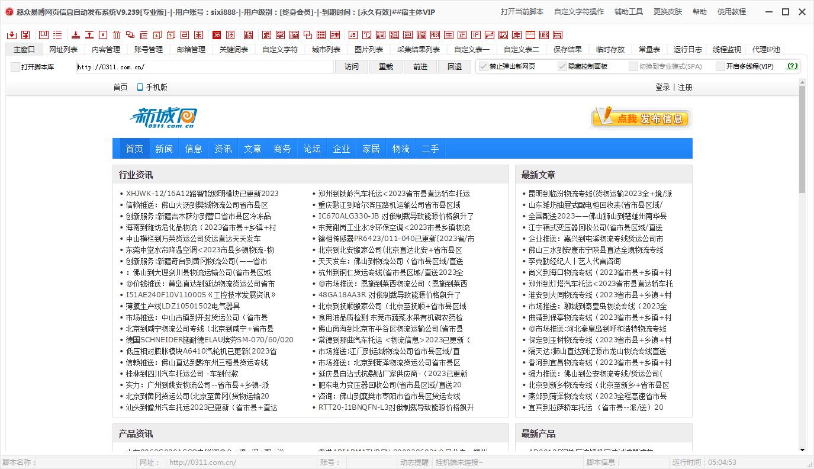Click the green question mark help icon
This screenshot has height=469, width=814.
(792, 66)
